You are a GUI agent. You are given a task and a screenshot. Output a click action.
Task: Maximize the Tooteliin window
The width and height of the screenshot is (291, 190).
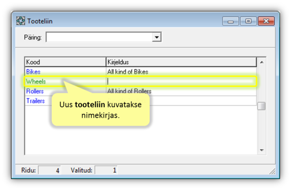tap(248, 21)
